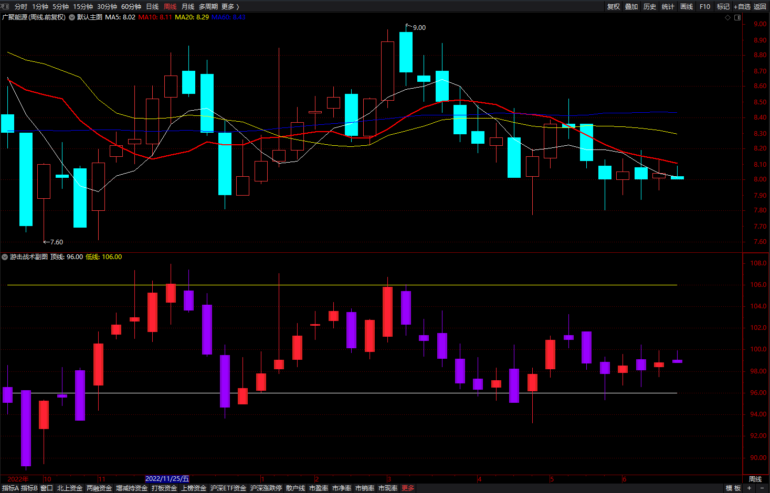
Task: Select the 5分钟 period
Action: click(x=60, y=6)
